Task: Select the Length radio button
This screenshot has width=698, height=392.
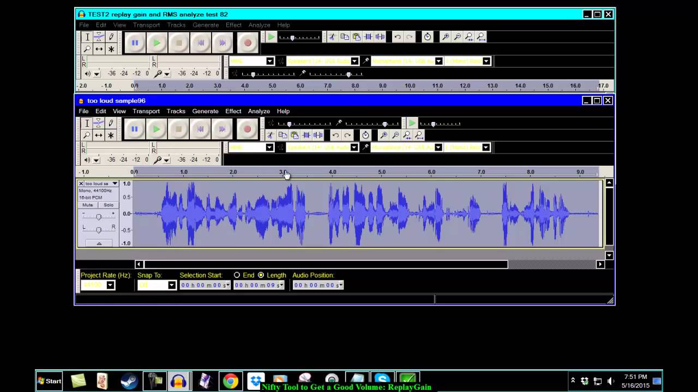Action: coord(261,275)
